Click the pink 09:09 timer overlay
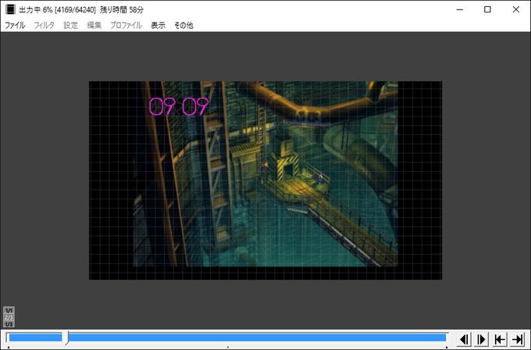The height and width of the screenshot is (350, 531). click(x=179, y=106)
